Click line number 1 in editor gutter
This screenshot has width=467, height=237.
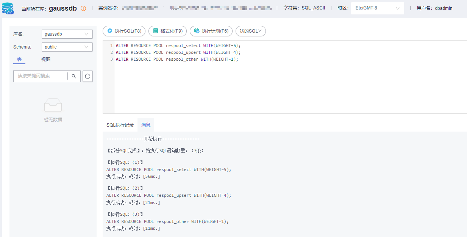(x=111, y=46)
